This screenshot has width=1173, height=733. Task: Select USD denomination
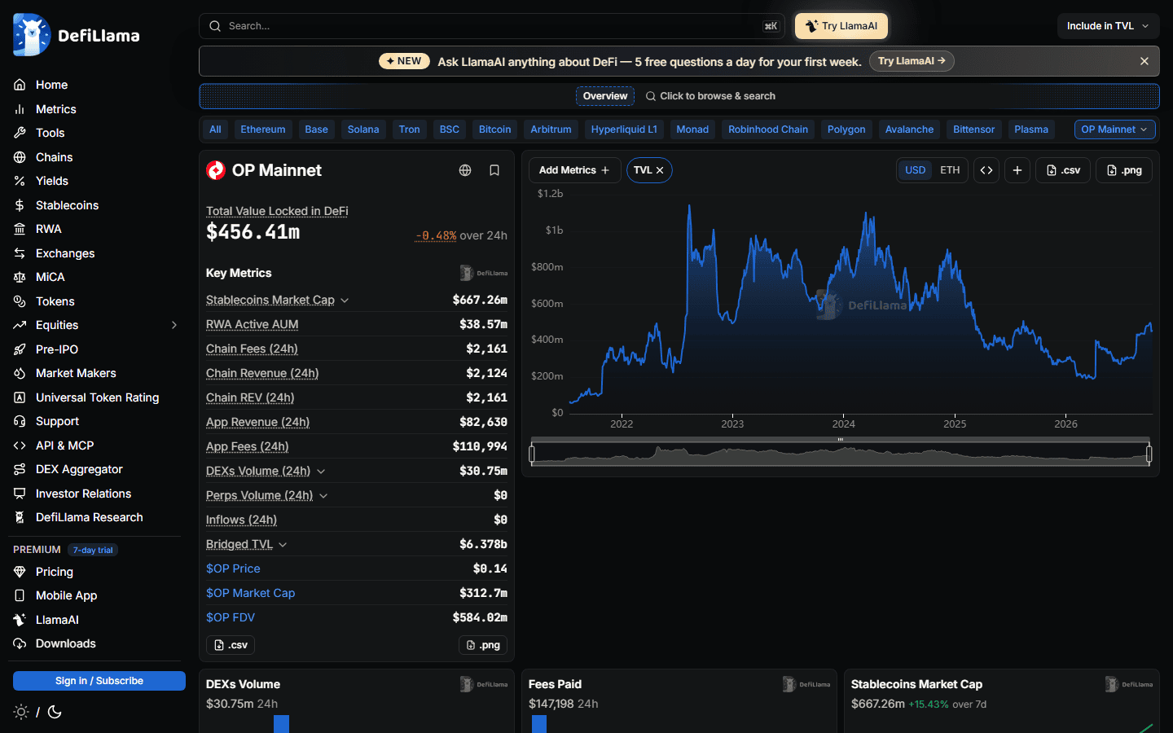pyautogui.click(x=916, y=170)
